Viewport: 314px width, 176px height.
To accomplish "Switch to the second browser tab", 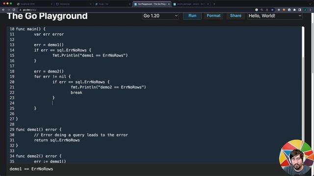I will point(74,4).
